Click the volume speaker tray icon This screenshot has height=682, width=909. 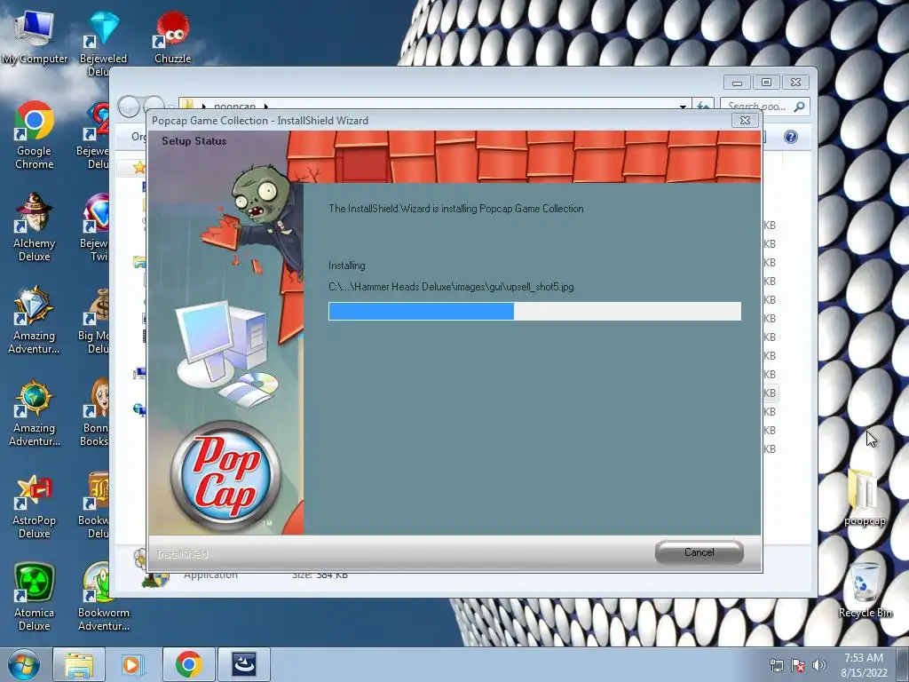tap(819, 665)
